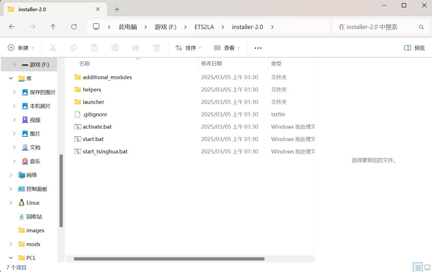Select the launcher folder icon
The height and width of the screenshot is (272, 432).
point(78,102)
